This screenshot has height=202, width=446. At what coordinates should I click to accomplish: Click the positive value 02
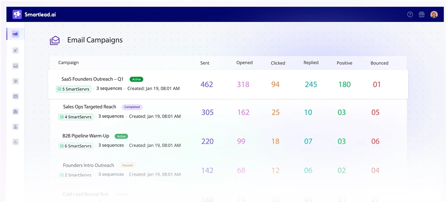pos(341,171)
